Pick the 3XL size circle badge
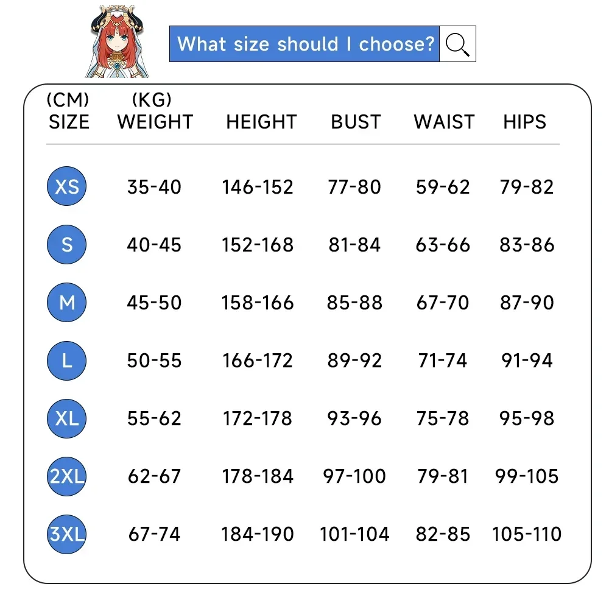The height and width of the screenshot is (609, 609). point(67,535)
